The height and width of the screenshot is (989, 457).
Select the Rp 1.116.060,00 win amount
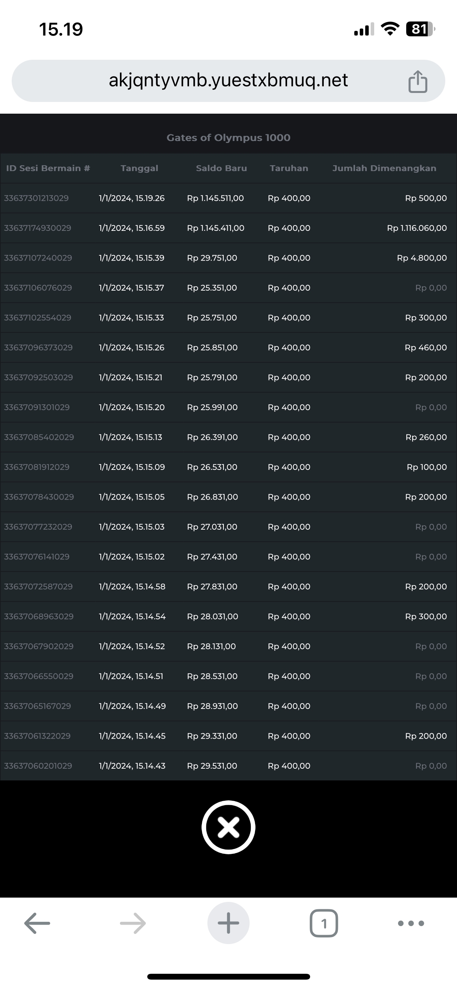(x=417, y=228)
